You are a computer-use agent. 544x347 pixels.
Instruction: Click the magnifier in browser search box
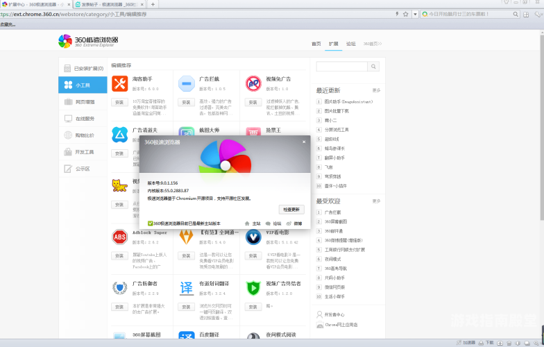click(516, 14)
